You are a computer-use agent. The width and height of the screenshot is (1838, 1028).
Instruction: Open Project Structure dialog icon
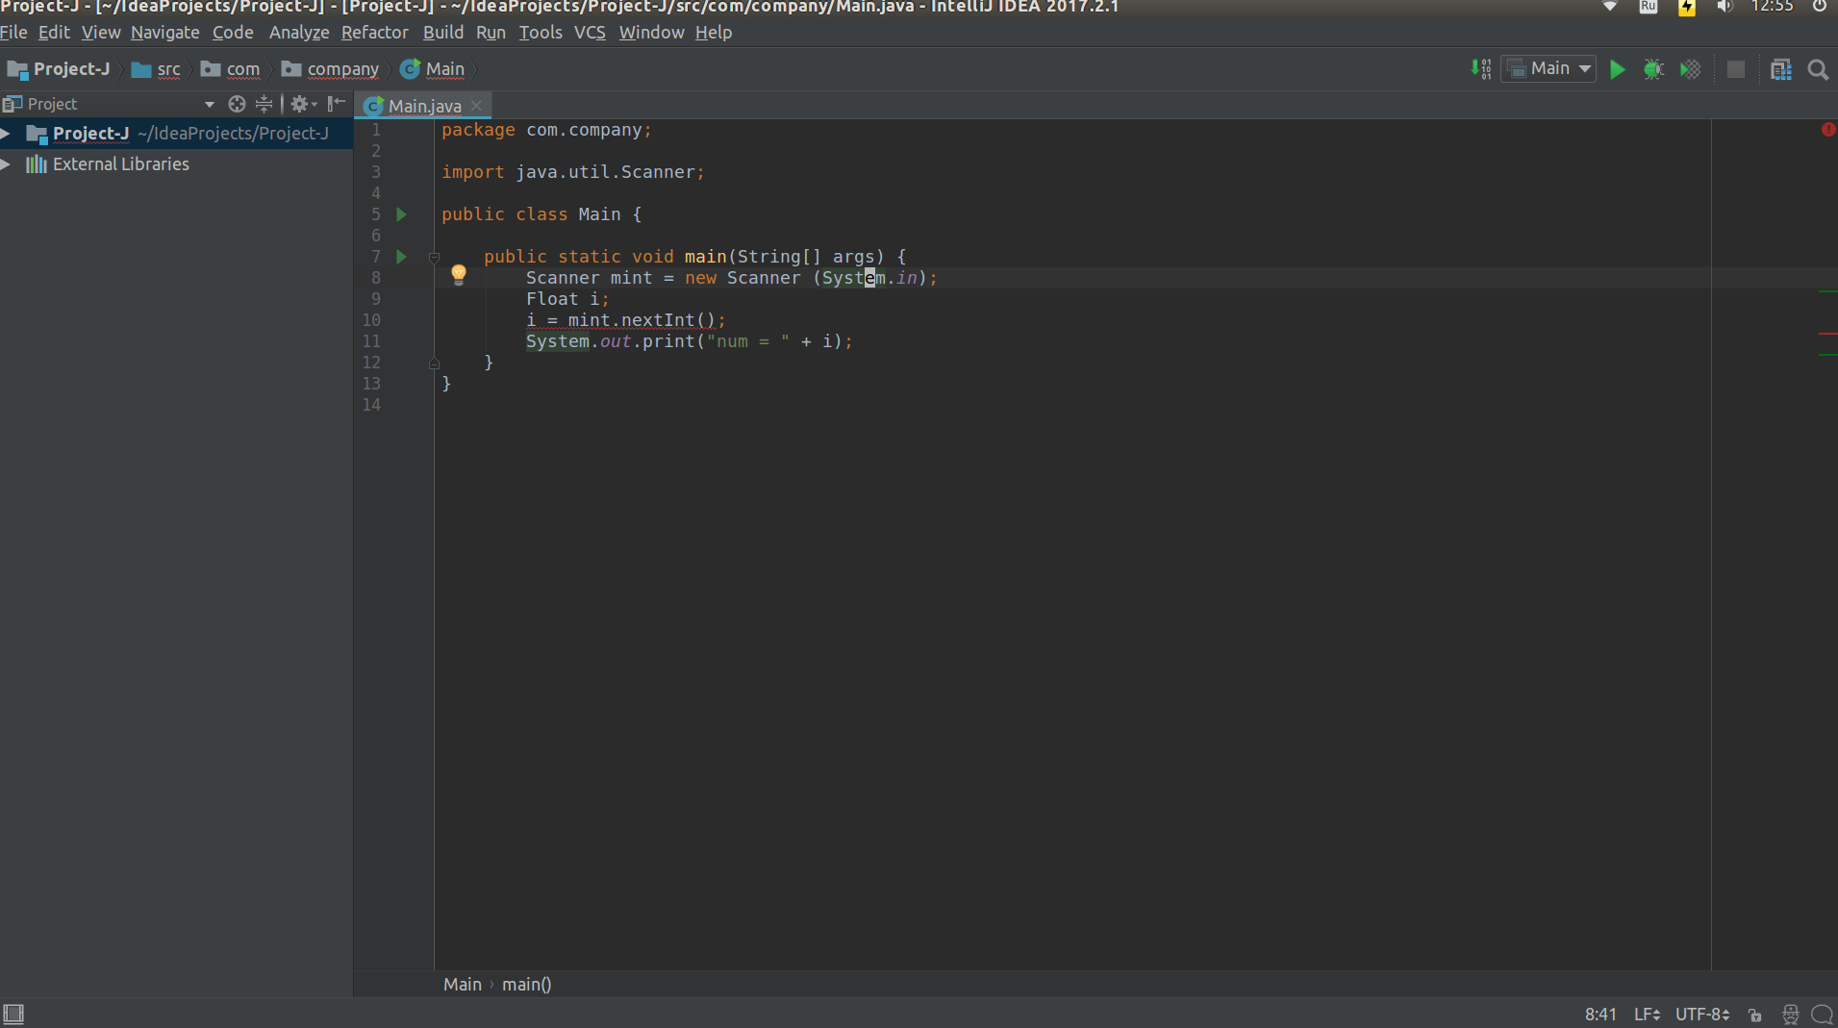point(1781,69)
